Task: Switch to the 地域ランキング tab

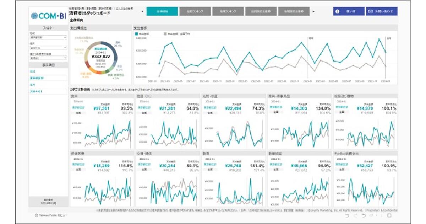Action: point(228,11)
